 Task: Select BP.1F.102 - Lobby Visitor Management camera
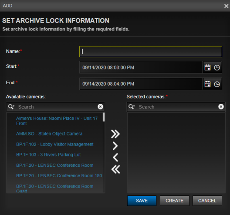(x=55, y=144)
